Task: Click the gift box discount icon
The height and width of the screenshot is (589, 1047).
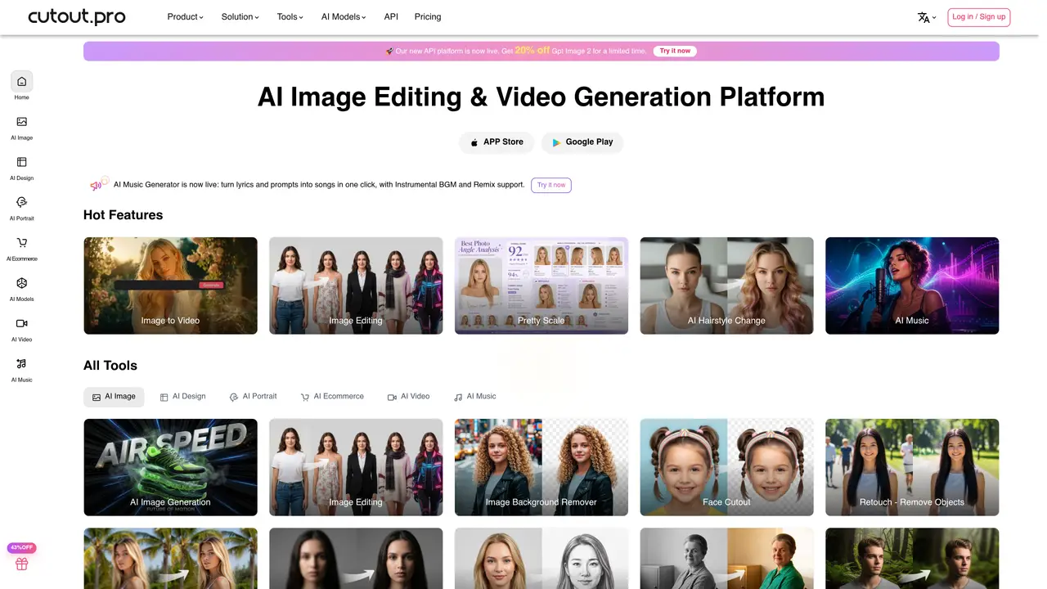Action: coord(22,564)
